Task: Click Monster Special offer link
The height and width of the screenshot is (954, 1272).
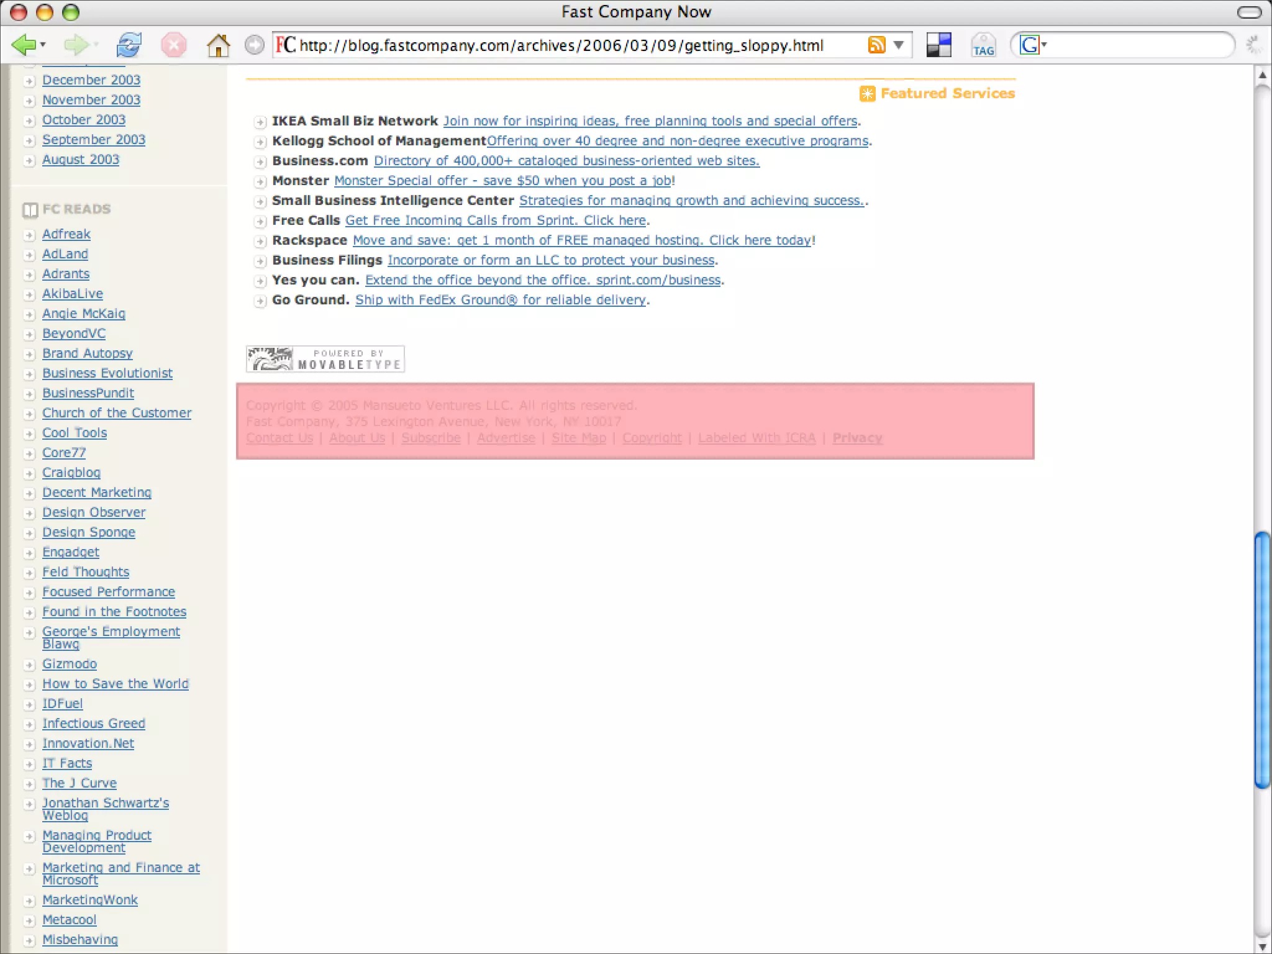Action: 503,180
